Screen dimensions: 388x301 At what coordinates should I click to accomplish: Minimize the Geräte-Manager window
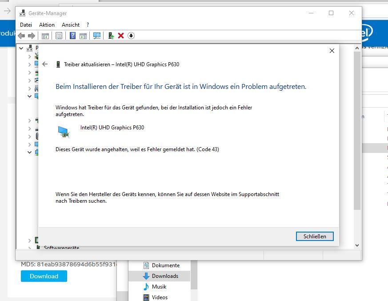311,13
